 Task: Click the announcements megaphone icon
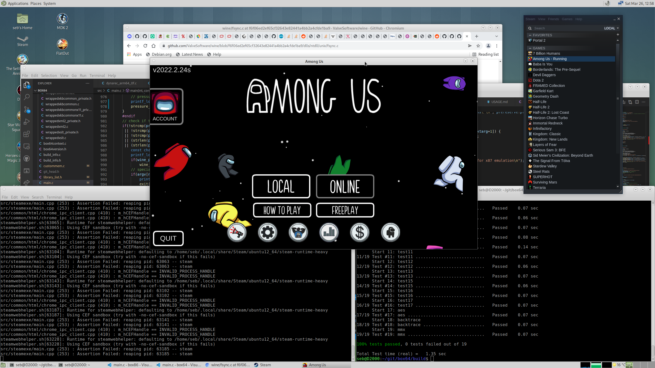coord(237,232)
